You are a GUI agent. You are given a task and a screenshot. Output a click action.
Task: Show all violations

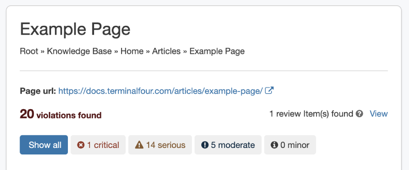44,145
